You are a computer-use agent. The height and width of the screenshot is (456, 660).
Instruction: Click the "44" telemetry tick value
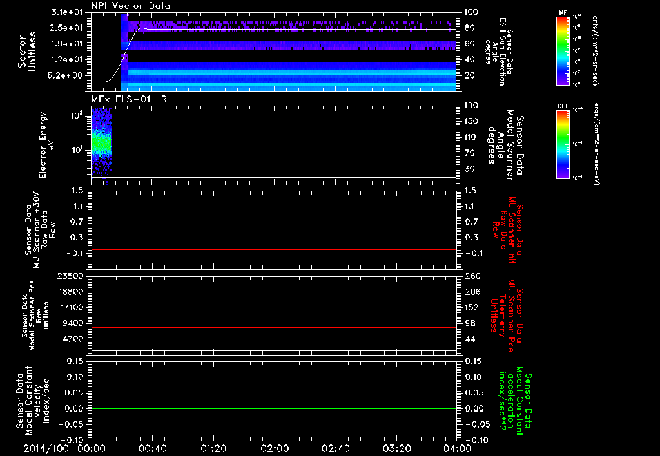tap(470, 339)
